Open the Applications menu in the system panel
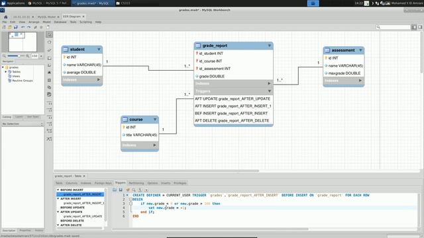This screenshot has height=238, width=424. point(13,3)
